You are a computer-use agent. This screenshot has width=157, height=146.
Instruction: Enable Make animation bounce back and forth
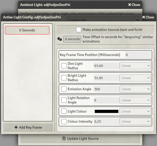(x=79, y=30)
